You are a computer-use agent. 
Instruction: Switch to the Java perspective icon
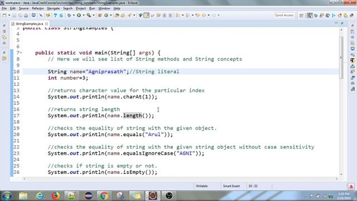[x=310, y=16]
